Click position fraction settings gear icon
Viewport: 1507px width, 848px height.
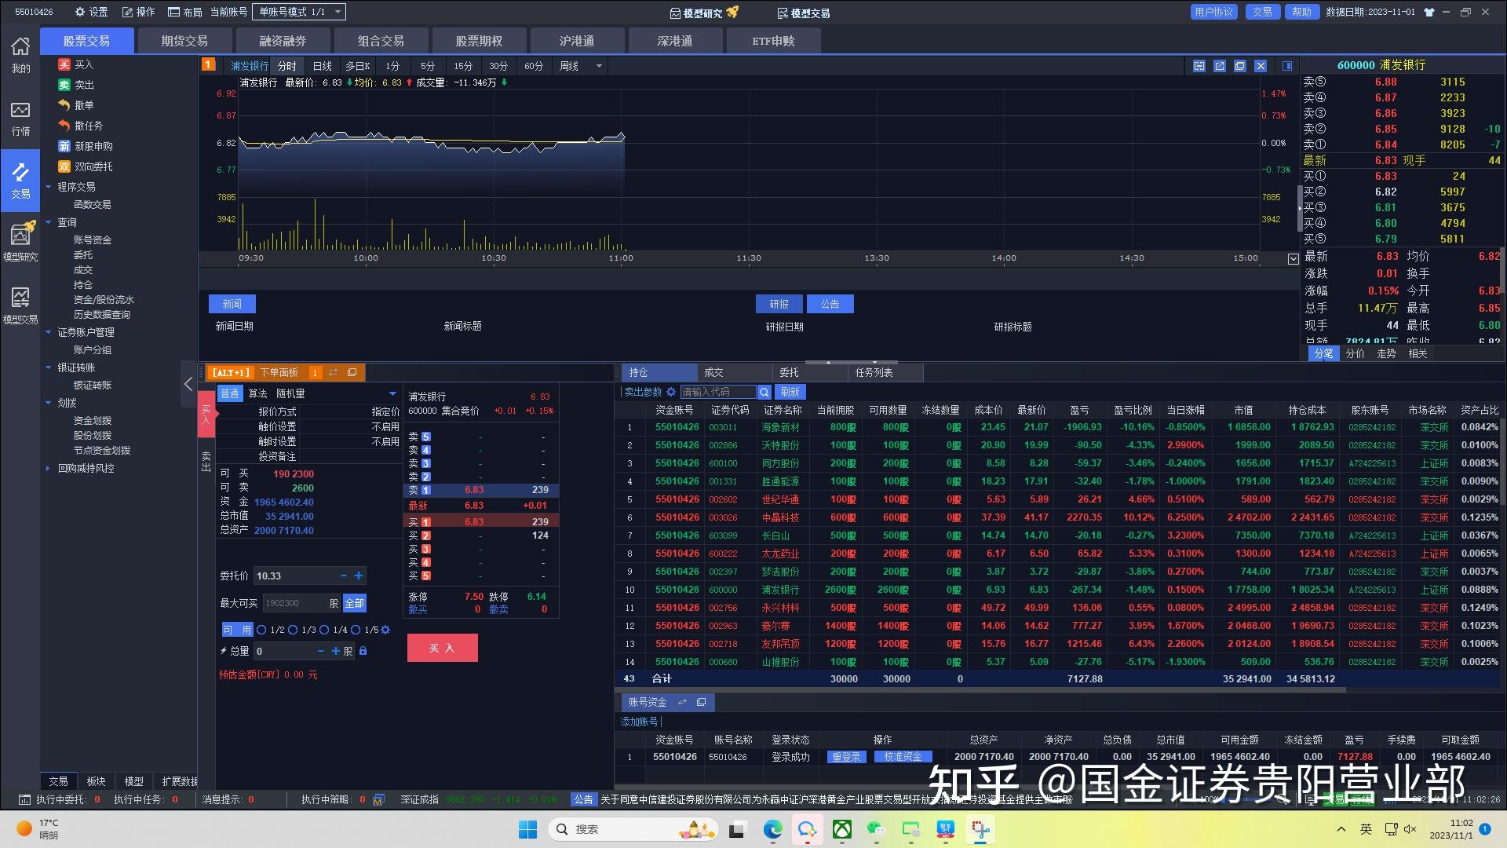coord(385,630)
